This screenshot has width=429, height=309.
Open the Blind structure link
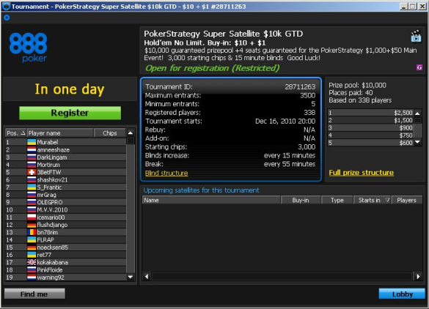pyautogui.click(x=166, y=174)
